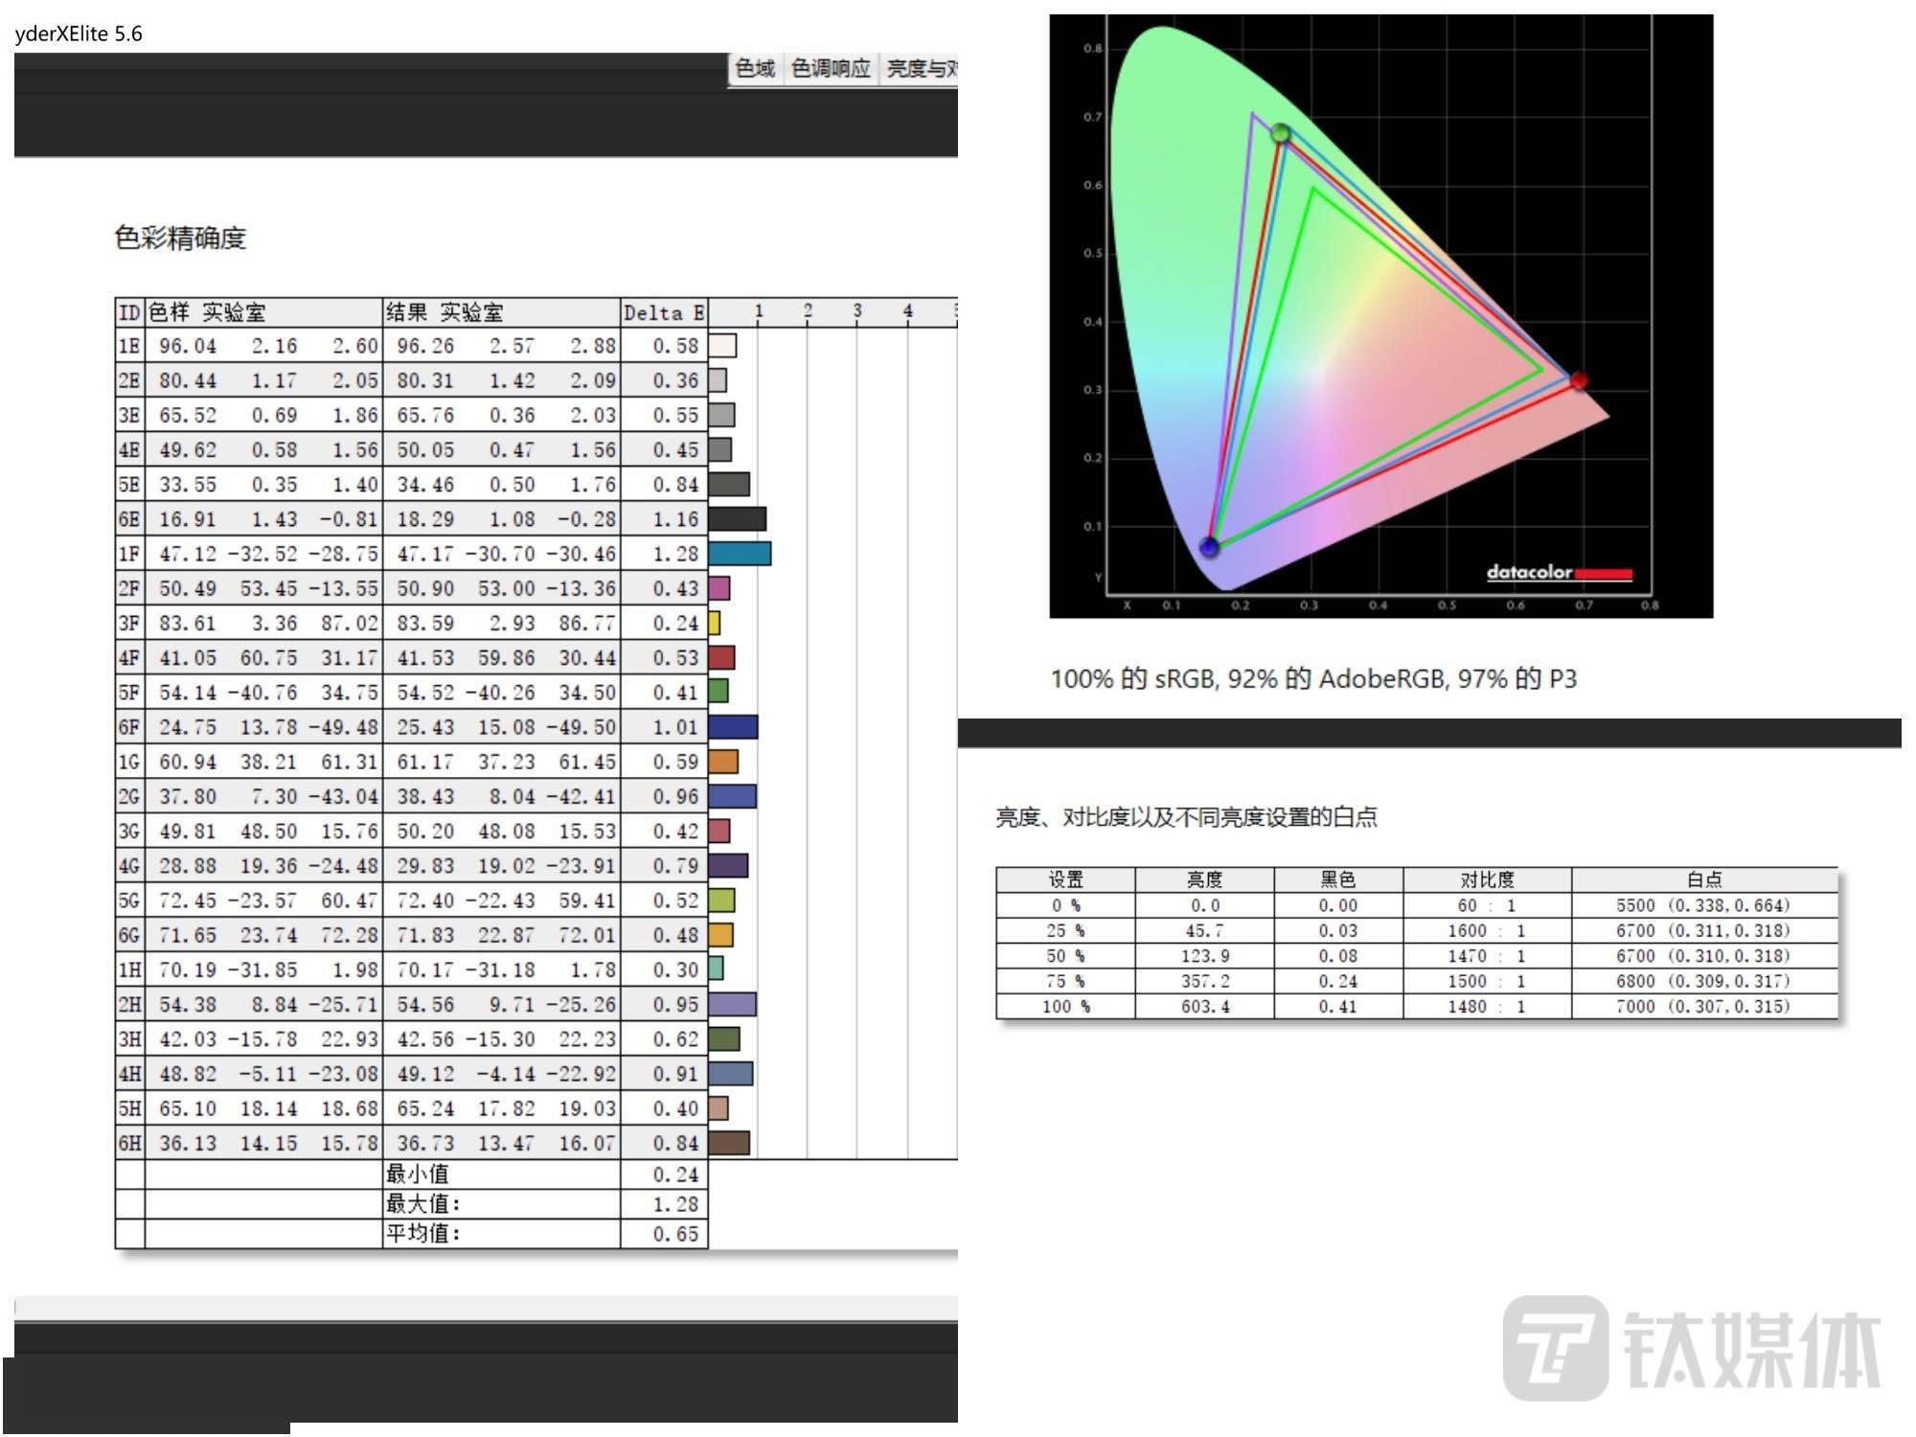
Task: Click the 6F dark blue Delta E bar
Action: (733, 727)
